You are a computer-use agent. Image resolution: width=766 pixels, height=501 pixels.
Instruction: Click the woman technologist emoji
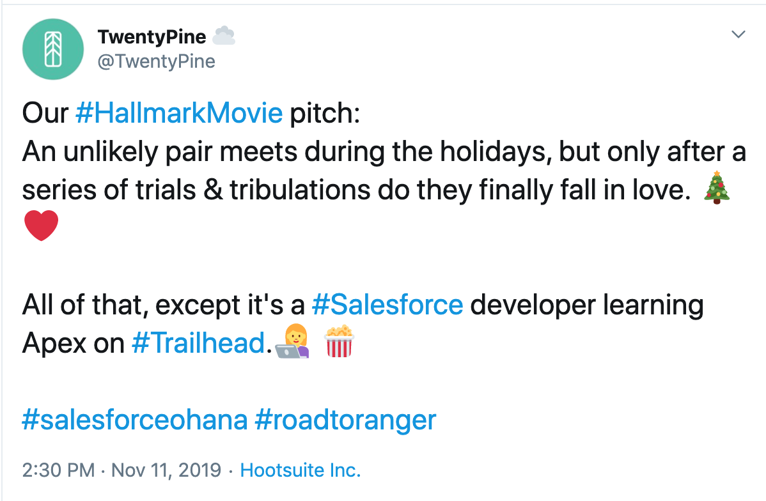(292, 341)
